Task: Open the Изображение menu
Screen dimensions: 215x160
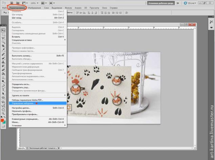Action: point(35,8)
